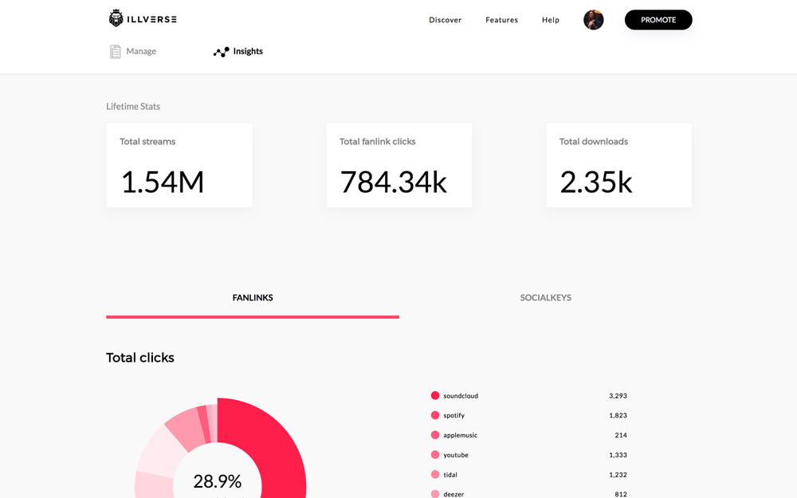Click the deezer legend color dot
This screenshot has width=797, height=498.
pyautogui.click(x=435, y=494)
